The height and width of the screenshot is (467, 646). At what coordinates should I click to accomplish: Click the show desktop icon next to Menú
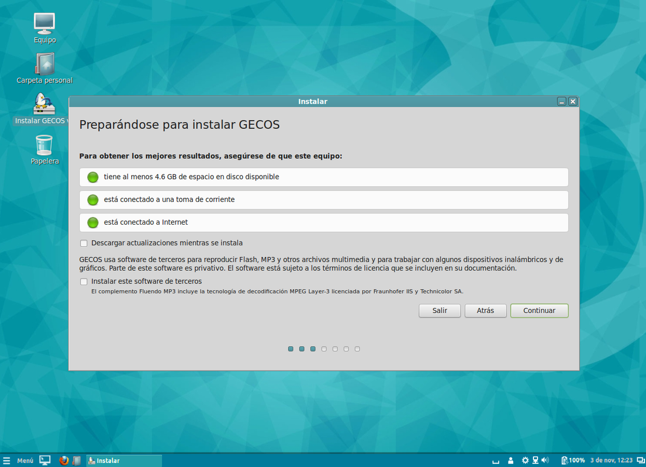point(45,460)
